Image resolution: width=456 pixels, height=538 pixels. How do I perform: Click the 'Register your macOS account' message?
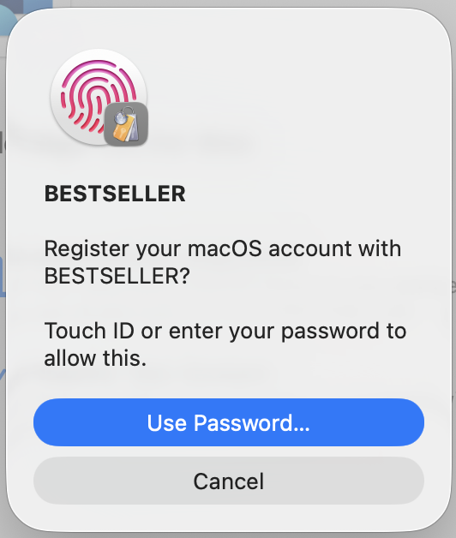click(x=223, y=262)
